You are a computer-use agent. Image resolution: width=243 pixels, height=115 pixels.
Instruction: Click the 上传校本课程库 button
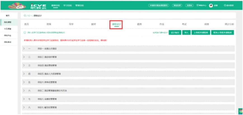[201, 32]
